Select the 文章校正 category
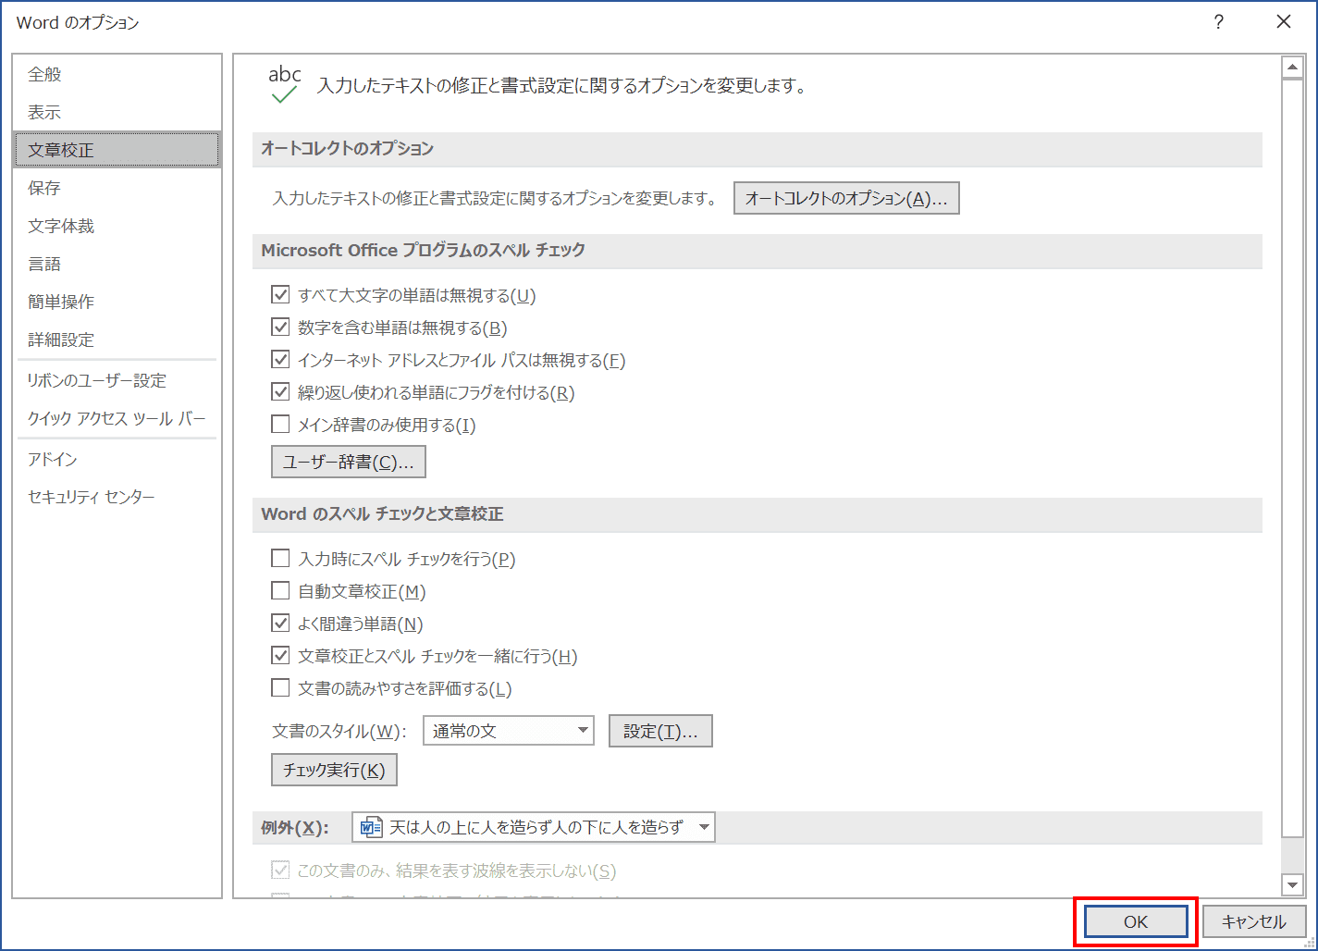 117,150
